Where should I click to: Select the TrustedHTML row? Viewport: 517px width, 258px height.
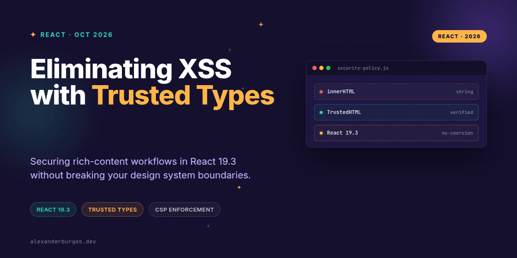[396, 112]
